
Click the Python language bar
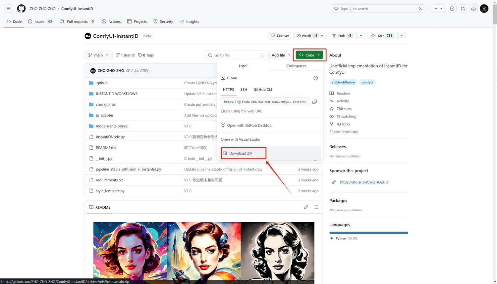click(368, 233)
